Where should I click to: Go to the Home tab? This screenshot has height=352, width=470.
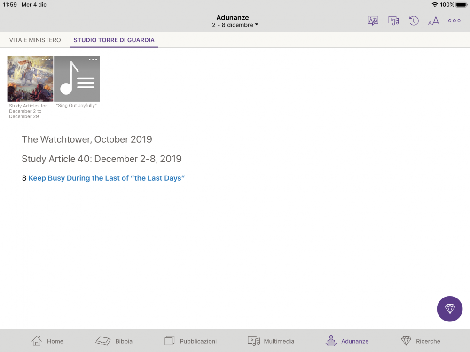47,341
